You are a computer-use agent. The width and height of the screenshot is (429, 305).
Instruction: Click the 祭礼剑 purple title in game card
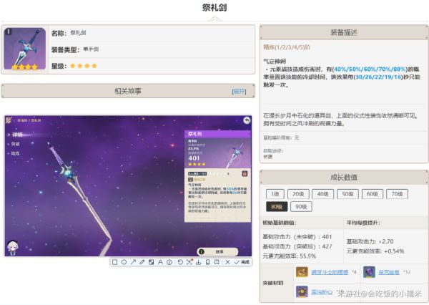point(194,134)
